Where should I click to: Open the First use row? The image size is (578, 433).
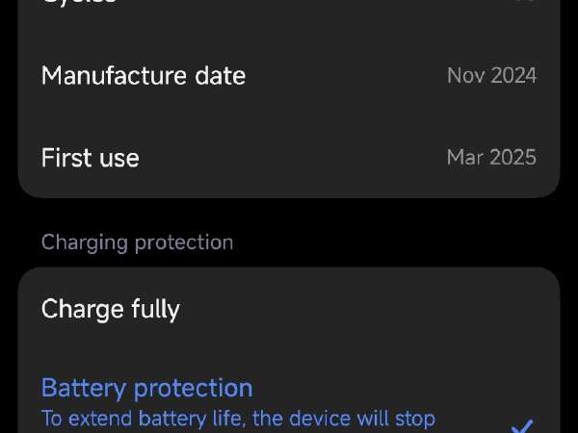[x=289, y=158]
